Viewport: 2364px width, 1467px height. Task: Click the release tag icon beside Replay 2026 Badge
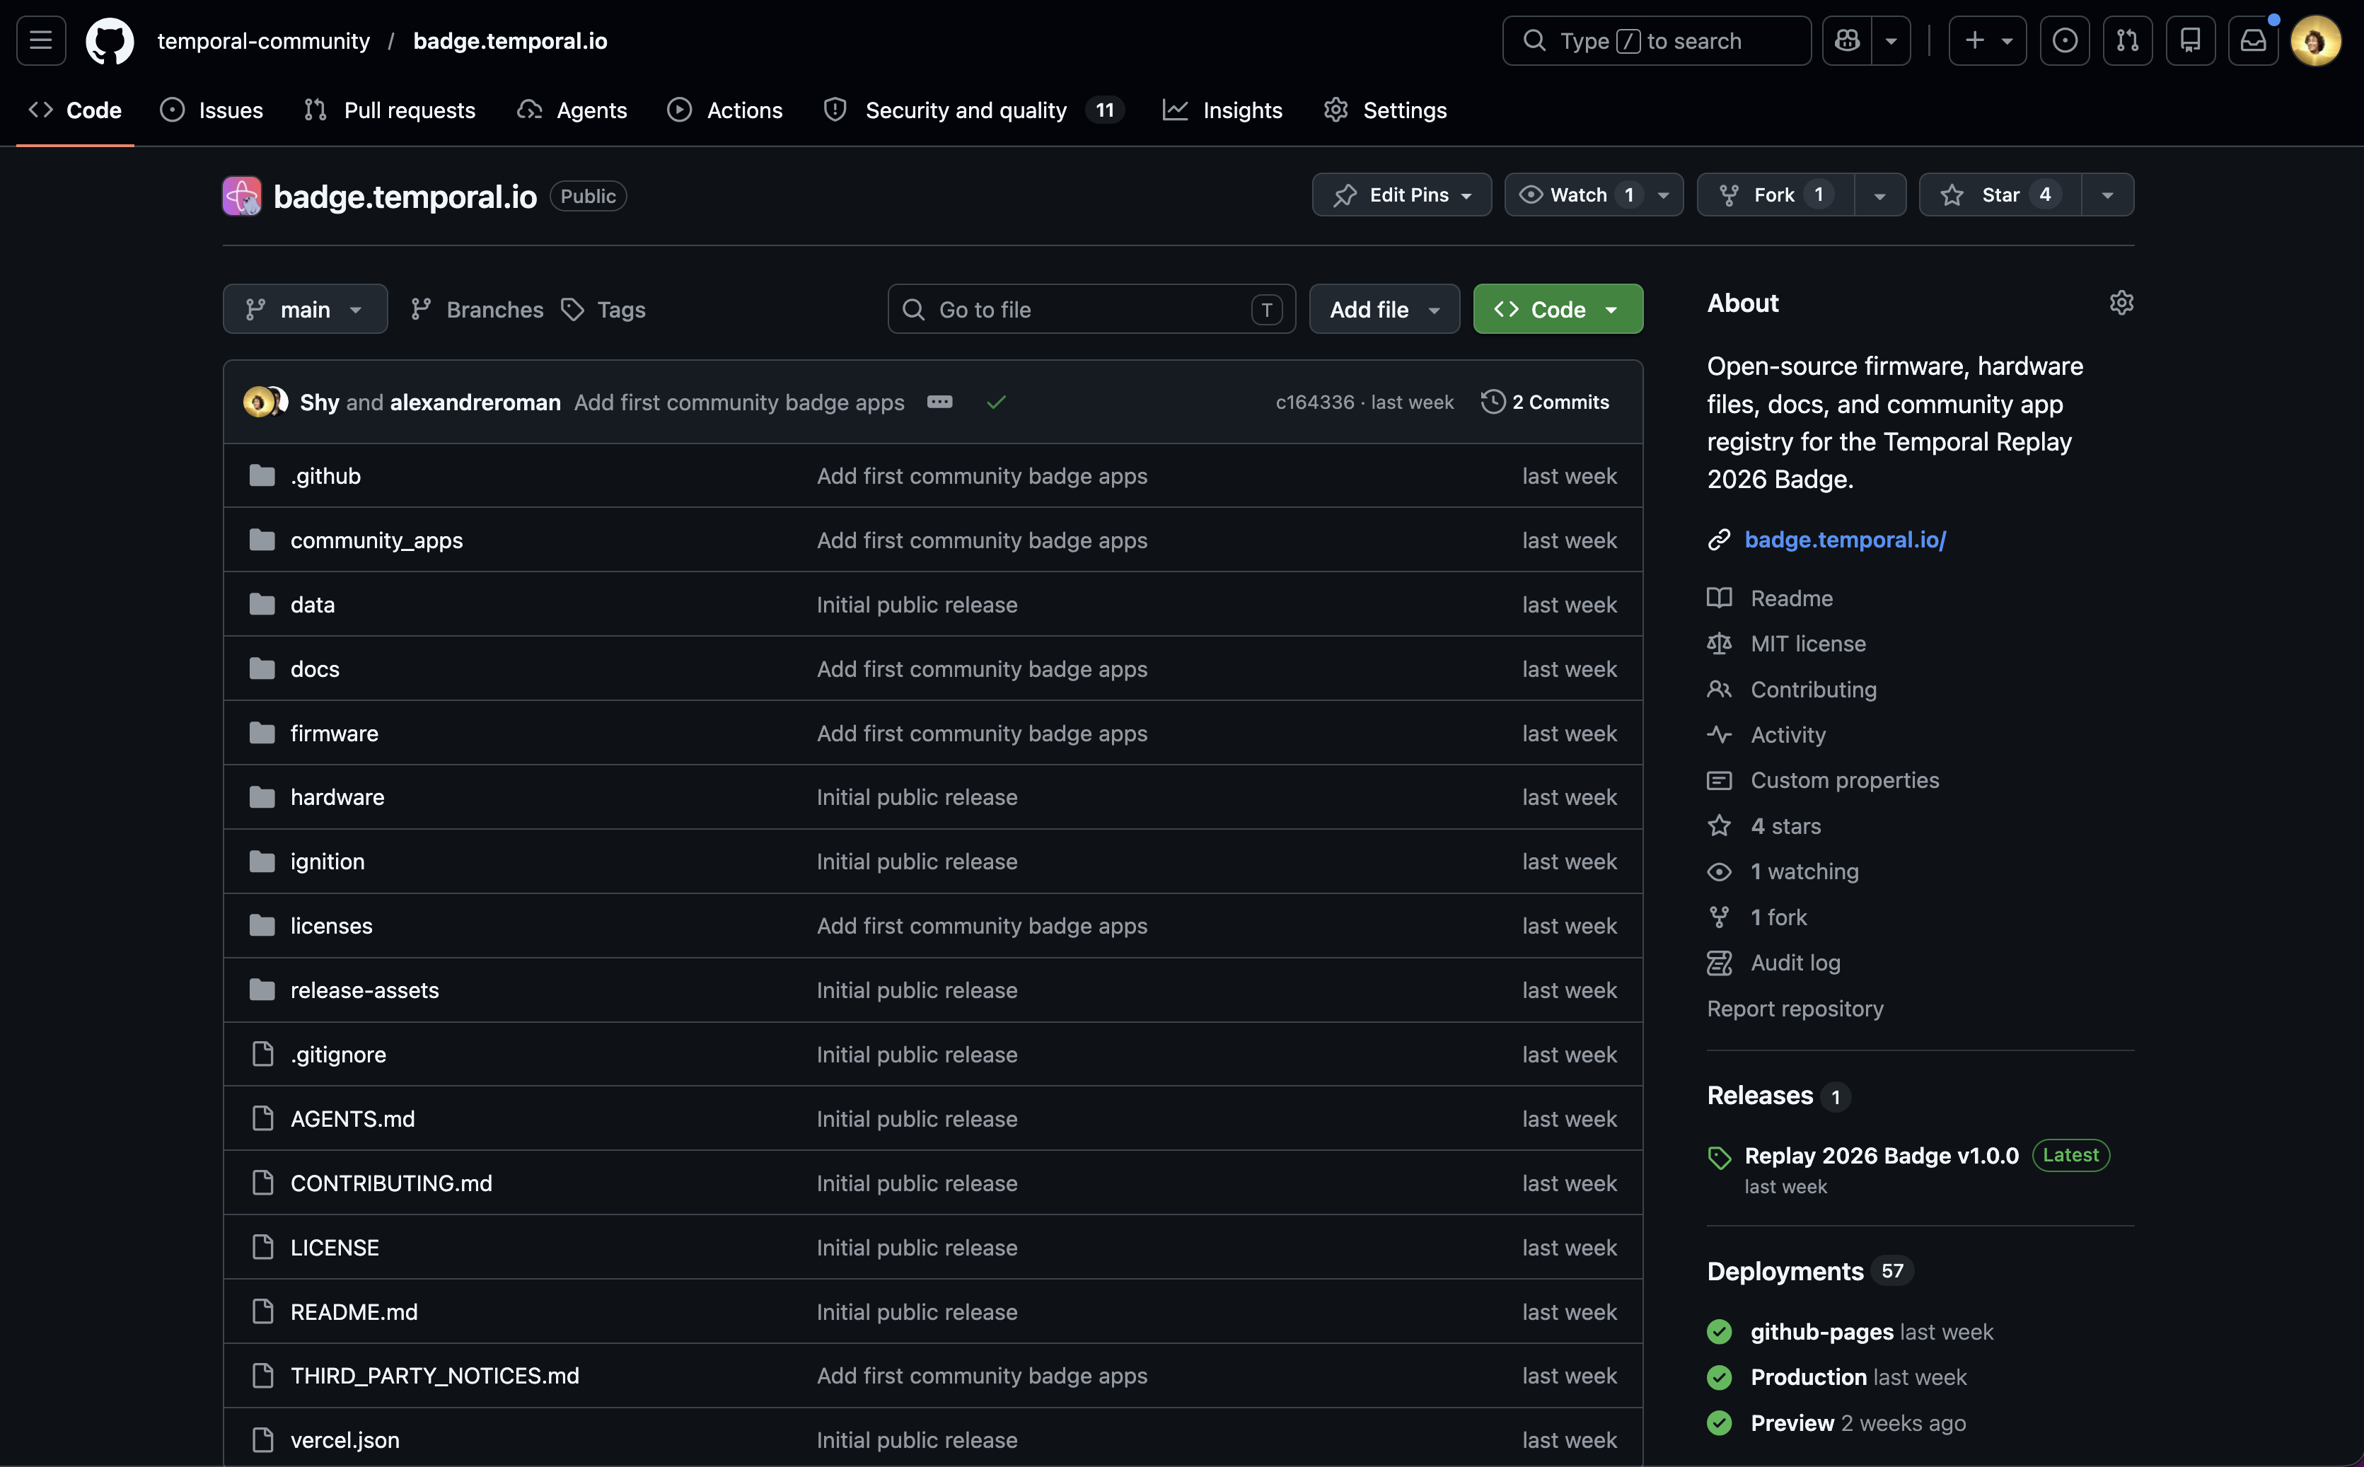point(1719,1156)
